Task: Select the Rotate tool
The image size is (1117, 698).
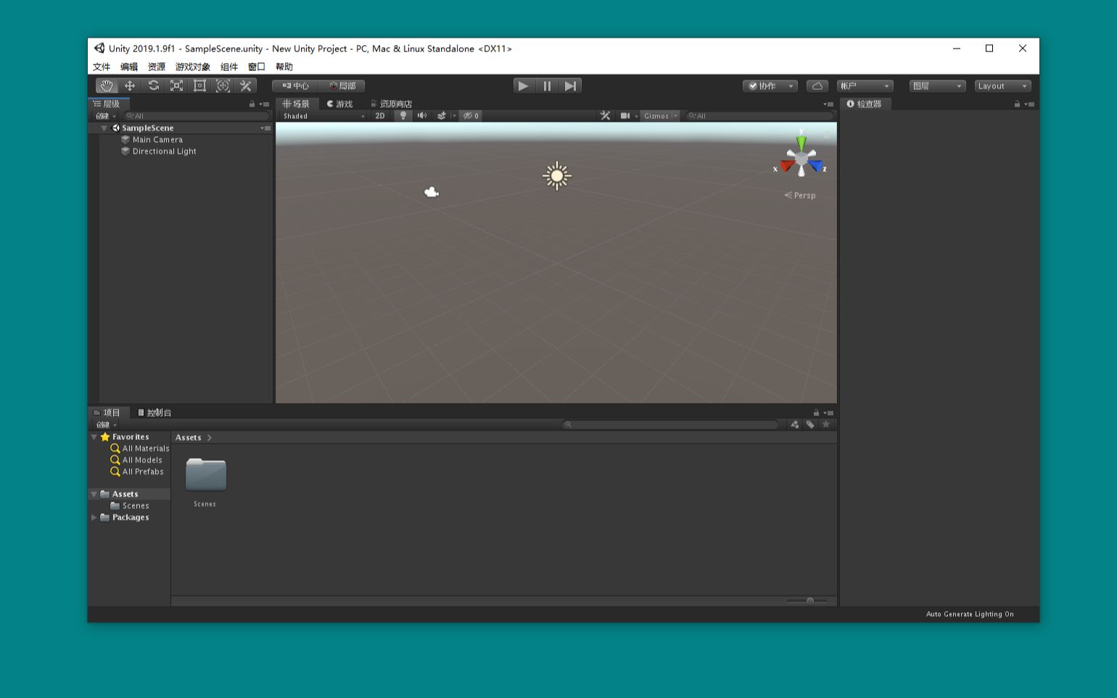Action: (153, 86)
